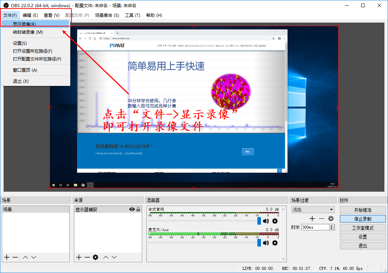Click File Explorer icon in preview taskbar

click(x=75, y=185)
